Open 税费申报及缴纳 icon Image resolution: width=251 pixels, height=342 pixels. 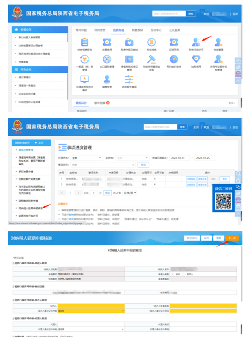click(x=129, y=42)
